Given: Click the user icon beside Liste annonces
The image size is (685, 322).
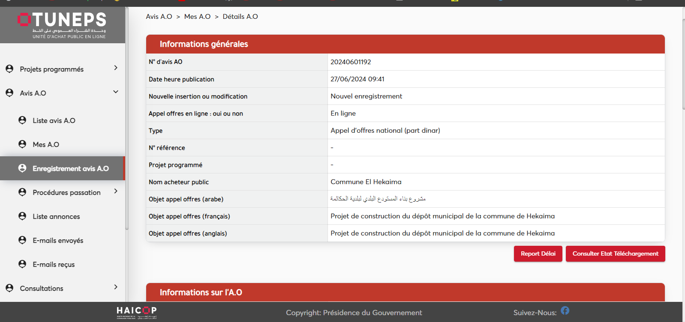Looking at the screenshot, I should (22, 216).
